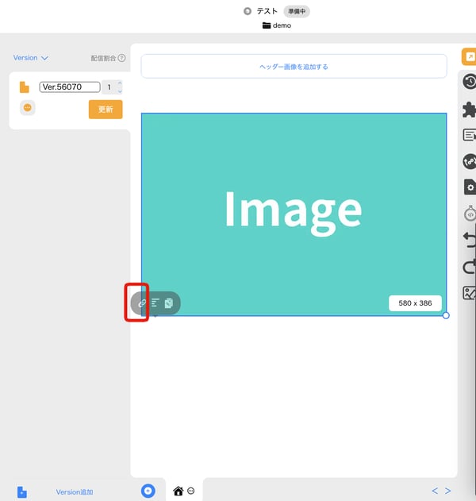Click the orange page icon beside Ver.56070
Screen dimensions: 476x501
(x=25, y=87)
